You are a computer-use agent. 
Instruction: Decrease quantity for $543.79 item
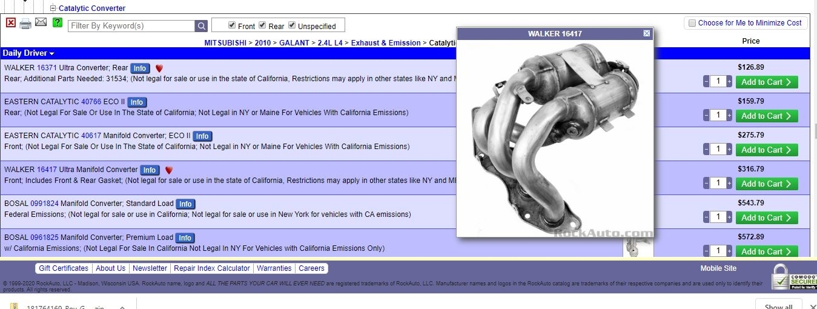click(x=706, y=217)
